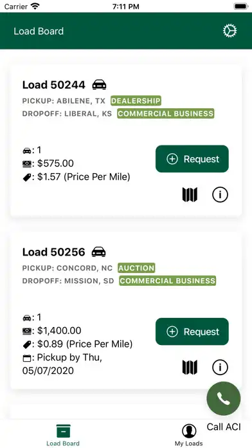This screenshot has width=252, height=448.
Task: Select the Load Board tab
Action: (x=63, y=435)
